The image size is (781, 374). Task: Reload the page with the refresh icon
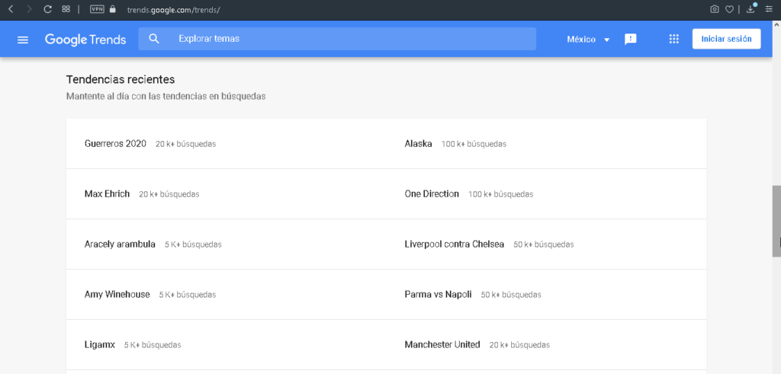48,9
